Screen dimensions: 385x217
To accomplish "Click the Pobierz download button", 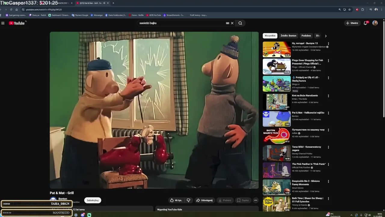I will [x=225, y=200].
